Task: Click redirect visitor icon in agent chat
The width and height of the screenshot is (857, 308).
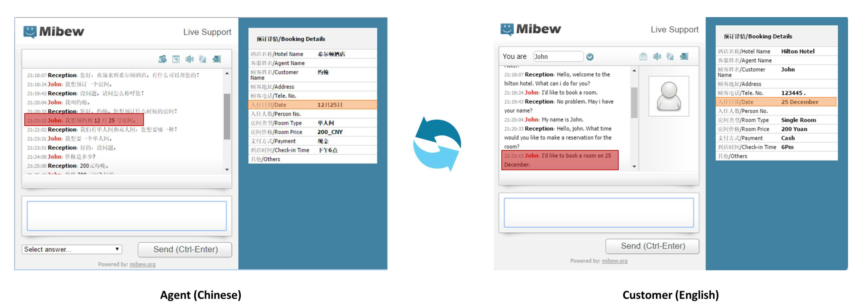Action: [x=162, y=59]
